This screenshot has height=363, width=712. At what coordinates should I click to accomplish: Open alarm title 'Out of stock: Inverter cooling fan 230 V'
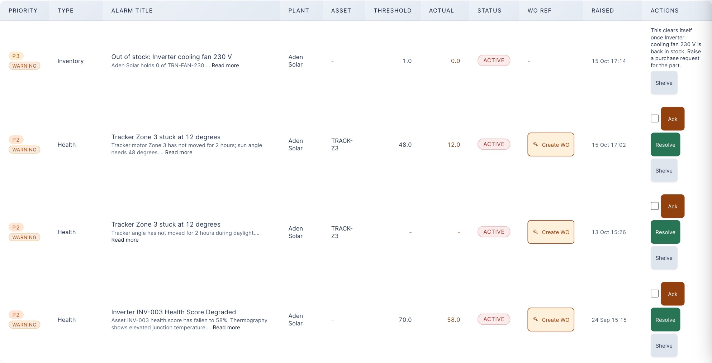[171, 57]
